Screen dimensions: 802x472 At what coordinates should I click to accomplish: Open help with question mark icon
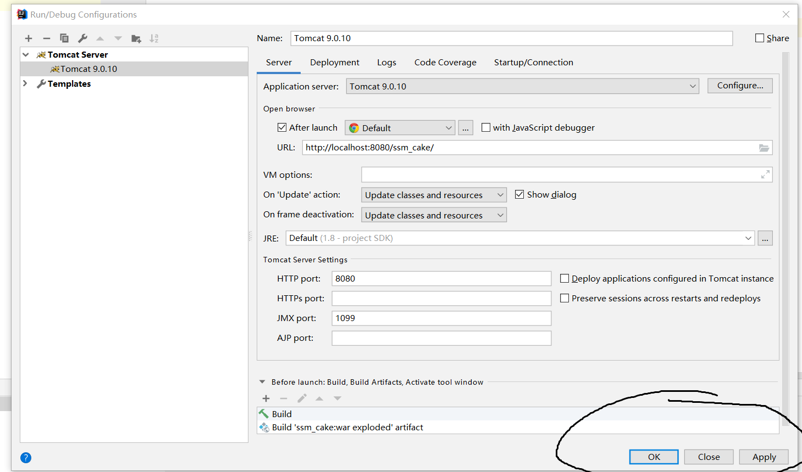click(26, 458)
